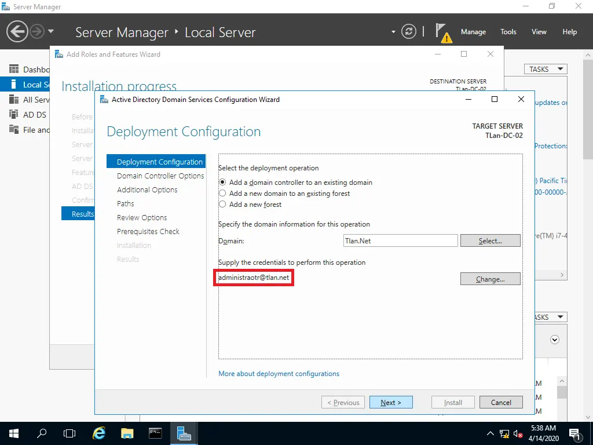Click the administraotr@tlan.net credential text
The height and width of the screenshot is (445, 593).
[254, 278]
